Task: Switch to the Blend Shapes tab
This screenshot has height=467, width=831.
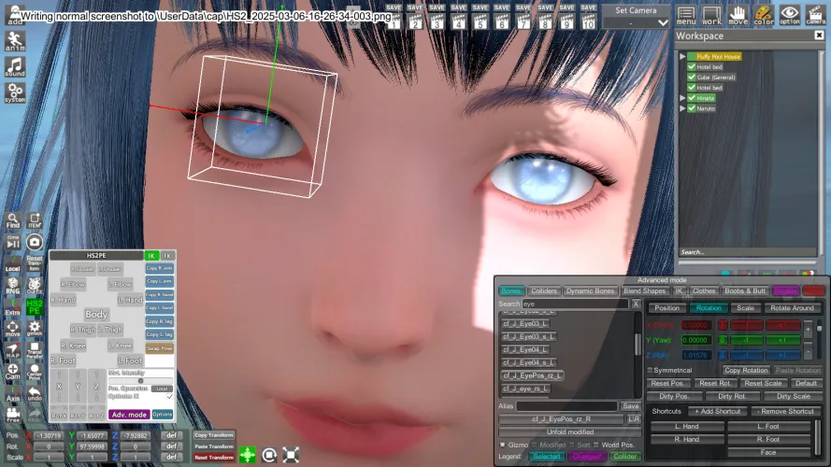Action: [645, 291]
